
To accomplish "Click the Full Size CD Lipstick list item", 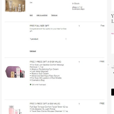I will [46, 78].
